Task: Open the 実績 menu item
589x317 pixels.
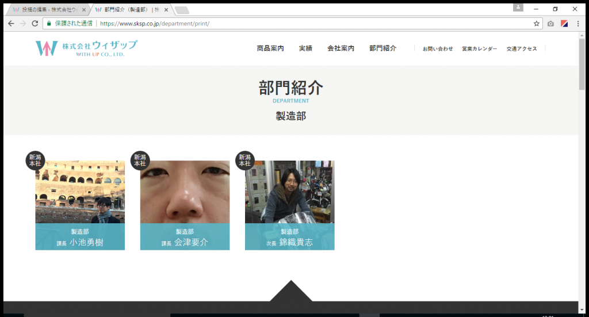Action: click(x=305, y=48)
